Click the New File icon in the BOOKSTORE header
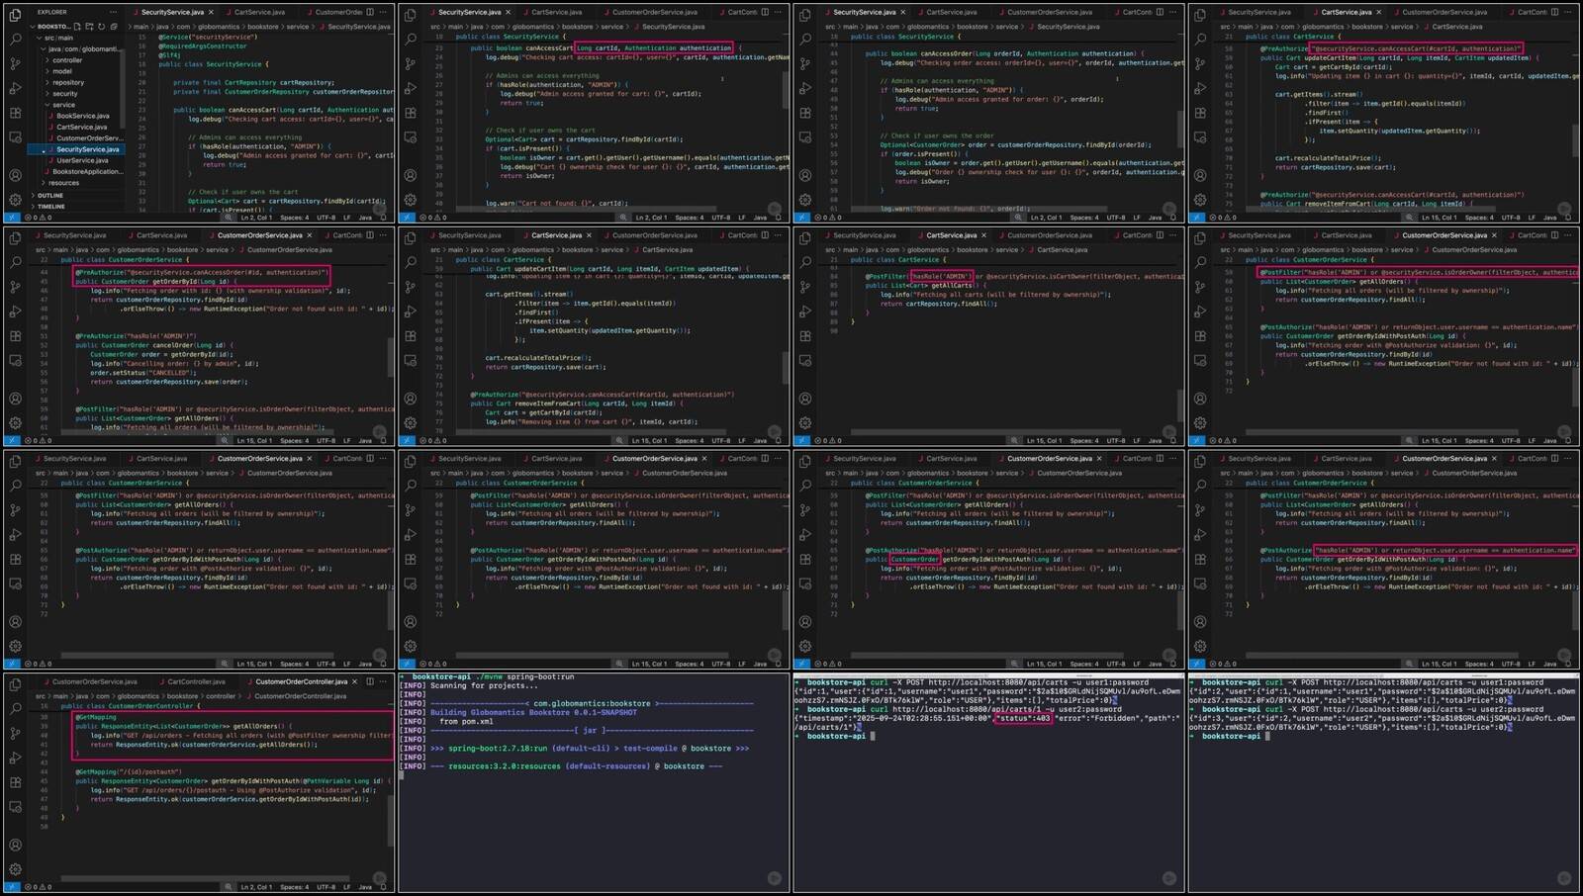The image size is (1583, 896). coord(77,27)
